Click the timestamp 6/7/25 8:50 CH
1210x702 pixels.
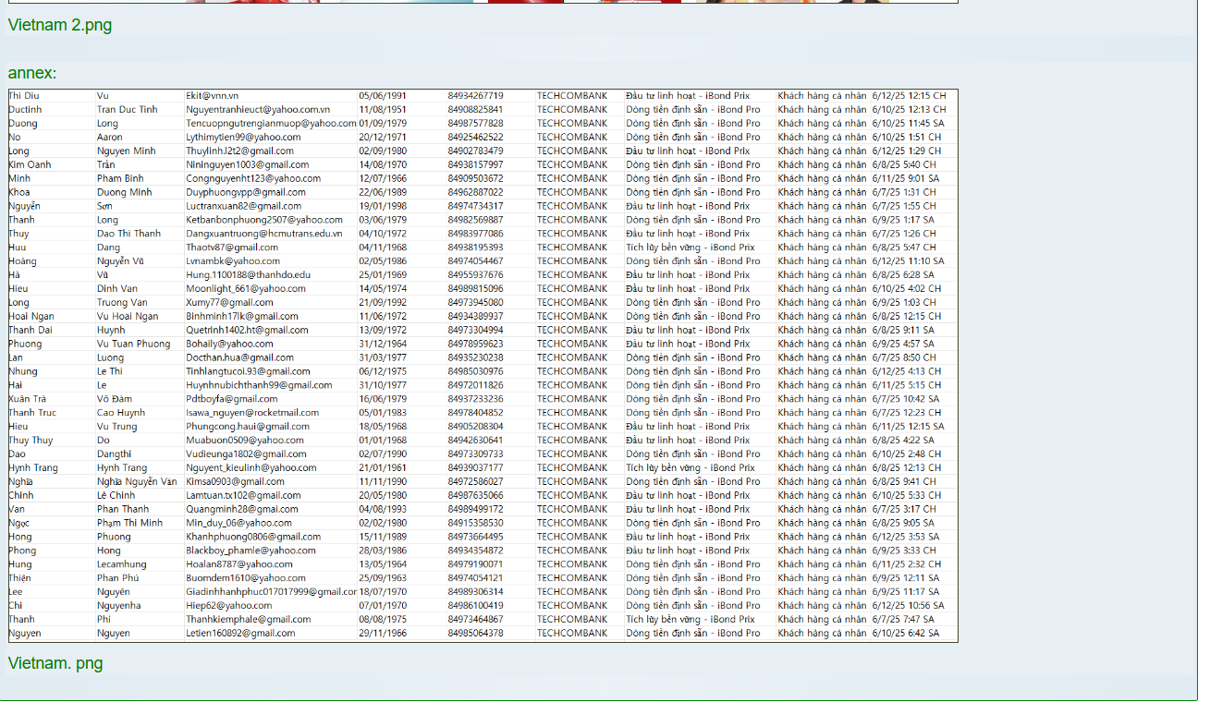(903, 358)
